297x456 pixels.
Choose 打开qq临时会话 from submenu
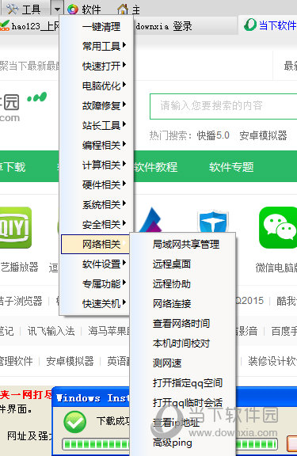pyautogui.click(x=183, y=403)
